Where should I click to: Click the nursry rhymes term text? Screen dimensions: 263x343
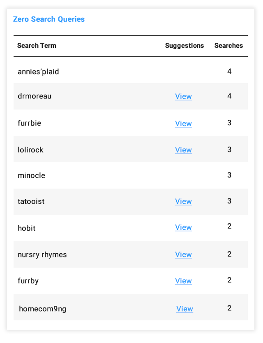(x=42, y=254)
